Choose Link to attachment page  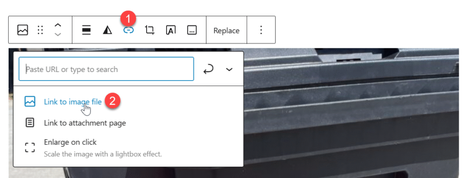(x=85, y=123)
